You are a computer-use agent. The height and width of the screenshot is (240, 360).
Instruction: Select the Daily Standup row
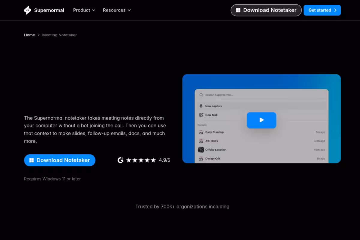coord(262,132)
